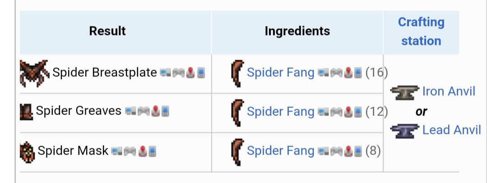Click the Spider Mask item icon
Image resolution: width=487 pixels, height=183 pixels.
click(28, 151)
